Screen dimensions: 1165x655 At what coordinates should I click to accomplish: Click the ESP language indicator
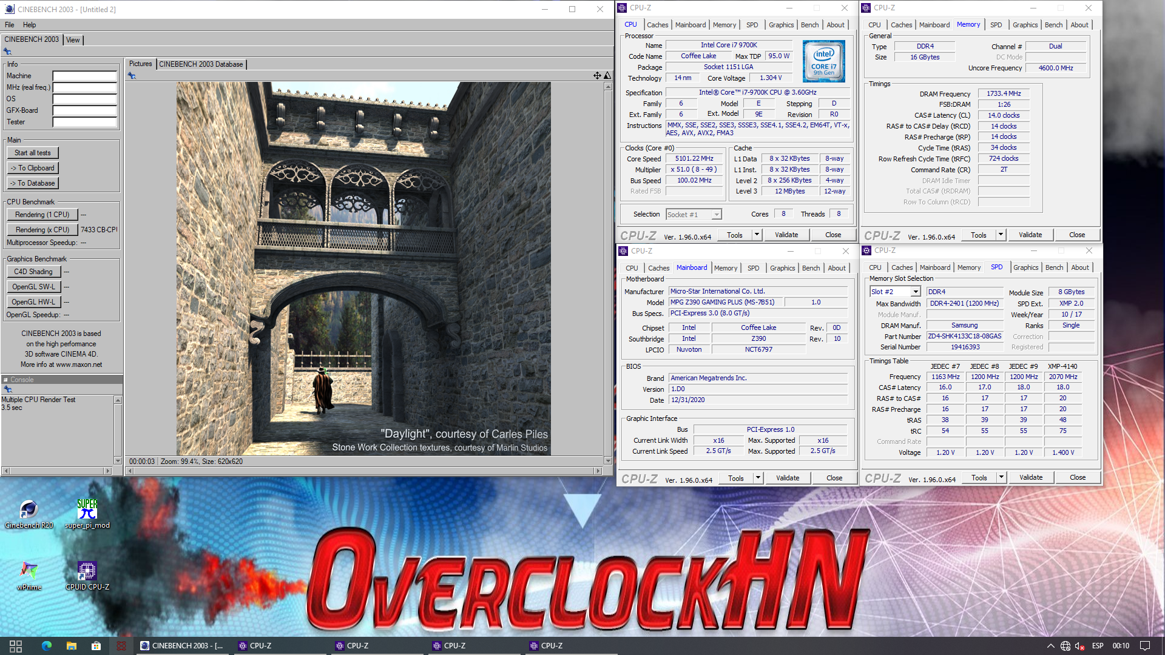point(1098,646)
